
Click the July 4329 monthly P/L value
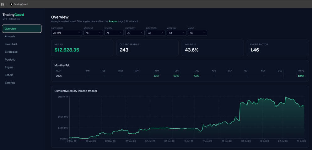pos(196,76)
